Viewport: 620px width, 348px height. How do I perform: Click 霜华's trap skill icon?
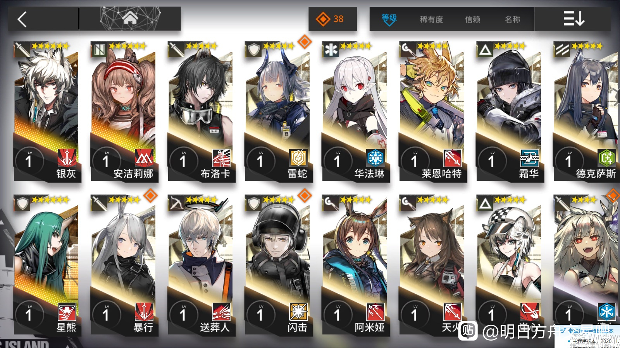point(530,158)
